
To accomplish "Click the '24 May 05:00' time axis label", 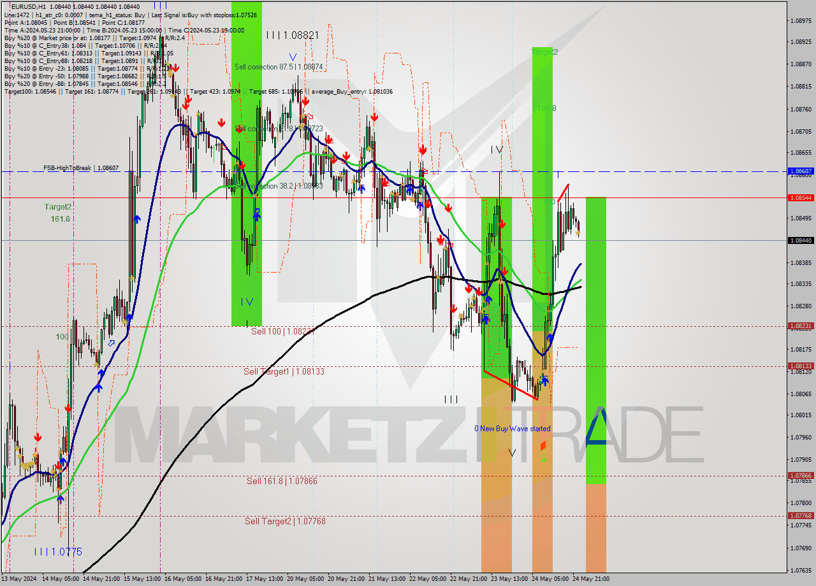I will 550,578.
